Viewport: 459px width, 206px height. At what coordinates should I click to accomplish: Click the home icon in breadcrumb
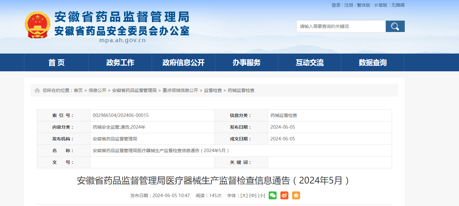37,91
